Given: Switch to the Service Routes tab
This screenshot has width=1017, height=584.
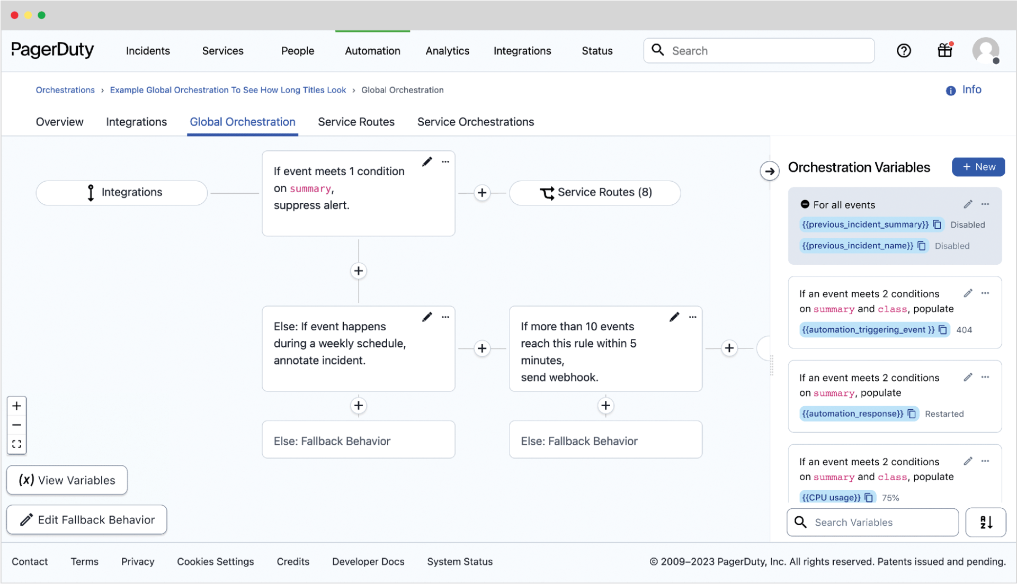Looking at the screenshot, I should click(x=356, y=122).
